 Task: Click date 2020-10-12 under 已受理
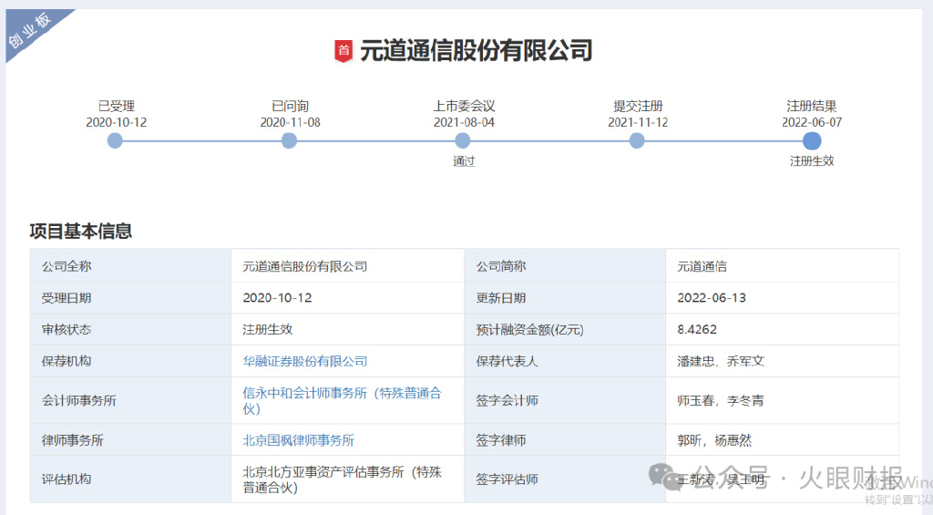click(x=116, y=122)
